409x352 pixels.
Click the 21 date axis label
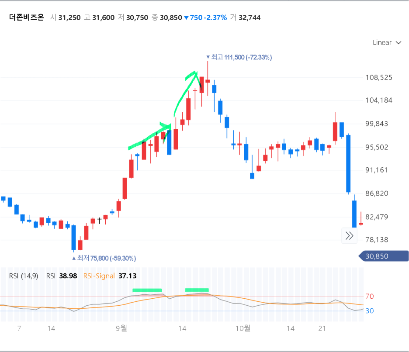point(322,328)
